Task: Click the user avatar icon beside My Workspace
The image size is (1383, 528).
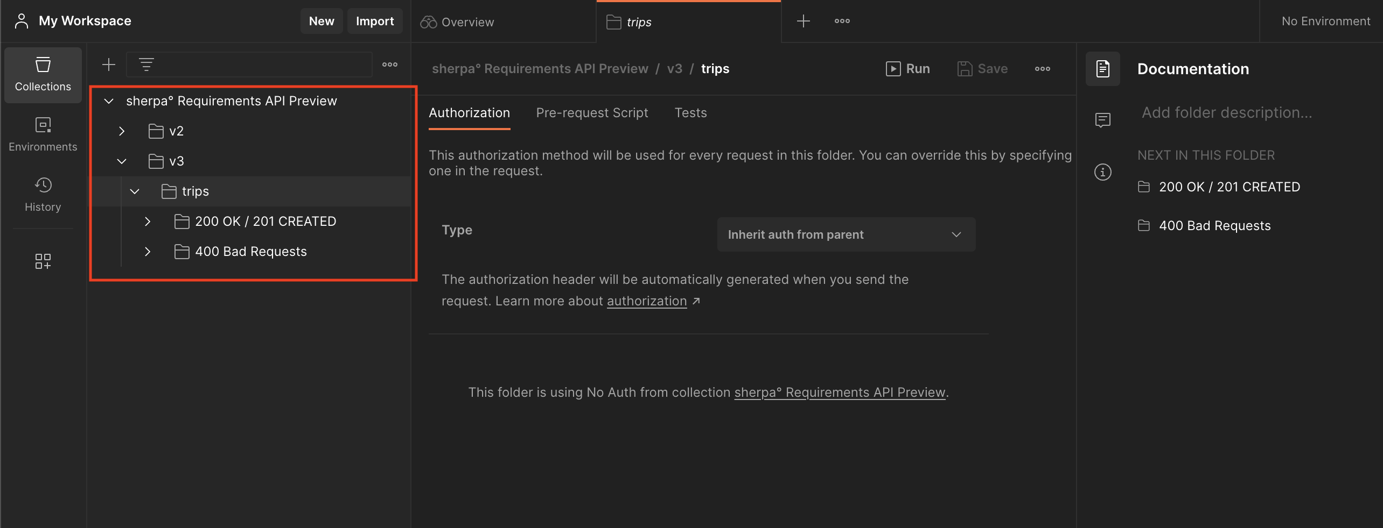Action: [x=22, y=21]
